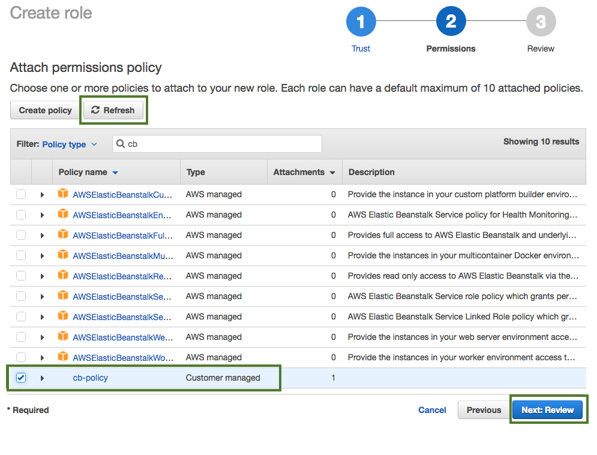Click the orange box icon for AWSElasticBeanstalkWo...
The height and width of the screenshot is (455, 597).
click(x=63, y=357)
